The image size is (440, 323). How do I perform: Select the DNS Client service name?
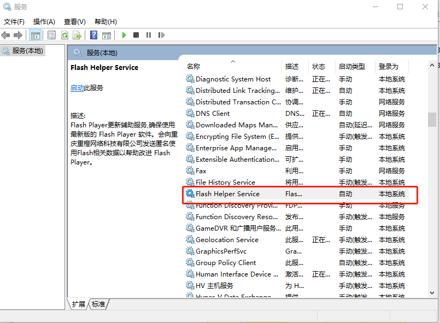pos(213,114)
